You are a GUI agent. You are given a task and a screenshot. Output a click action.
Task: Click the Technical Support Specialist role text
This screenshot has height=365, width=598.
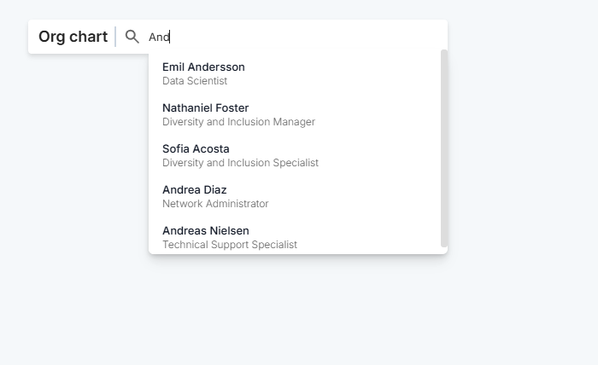pyautogui.click(x=230, y=245)
